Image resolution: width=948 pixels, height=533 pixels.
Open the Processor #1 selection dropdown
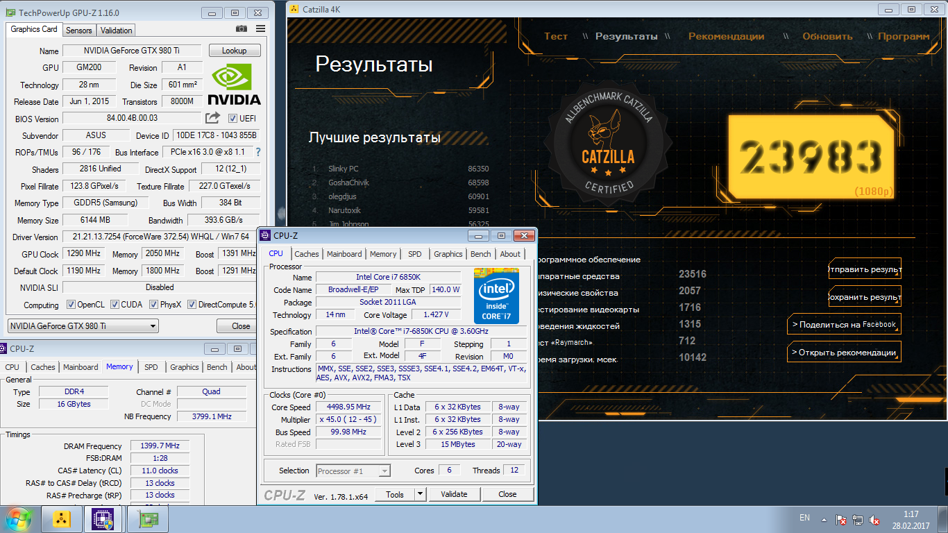353,471
